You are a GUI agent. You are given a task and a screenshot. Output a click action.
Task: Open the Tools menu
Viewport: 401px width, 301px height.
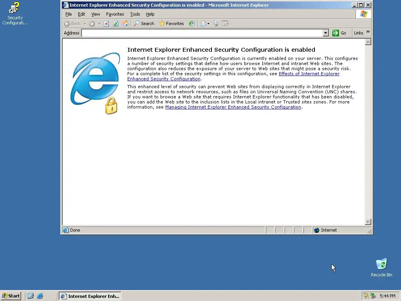point(135,14)
